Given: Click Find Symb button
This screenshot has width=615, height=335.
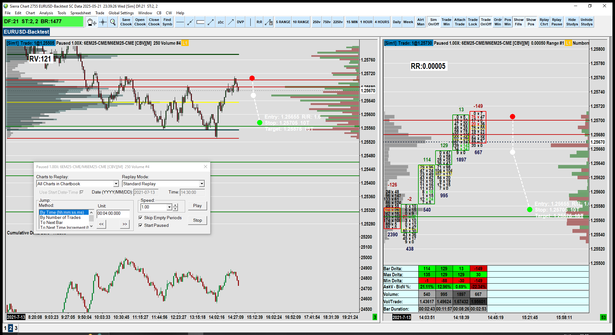Looking at the screenshot, I should (x=167, y=22).
